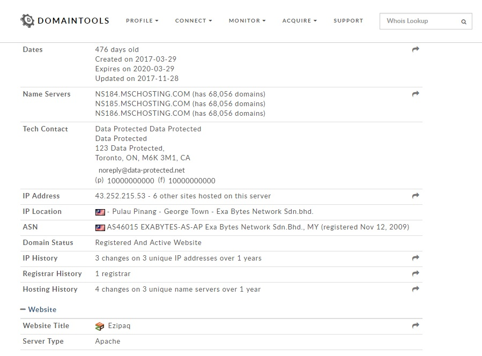This screenshot has width=482, height=356.
Task: Click 'Toronto, ON, M6K 3M1, CA' address
Action: pyautogui.click(x=143, y=158)
